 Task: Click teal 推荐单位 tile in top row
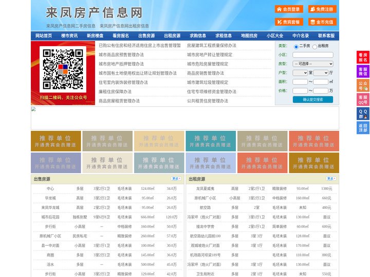click(x=211, y=141)
